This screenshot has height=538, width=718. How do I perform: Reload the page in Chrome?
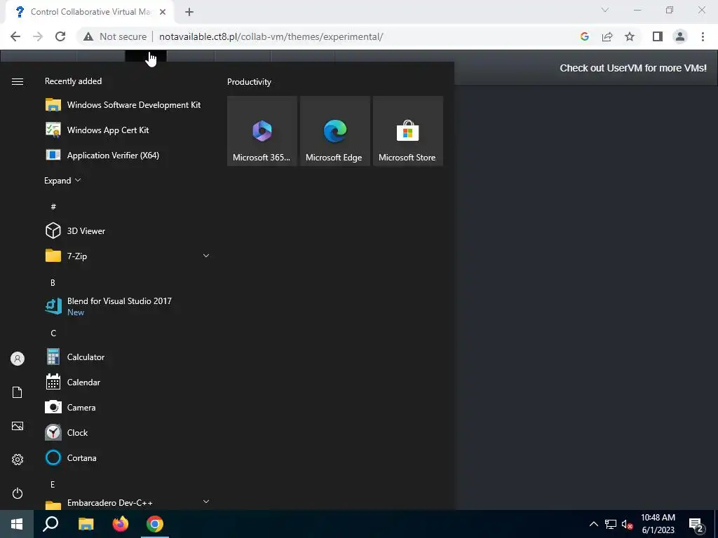pyautogui.click(x=60, y=36)
